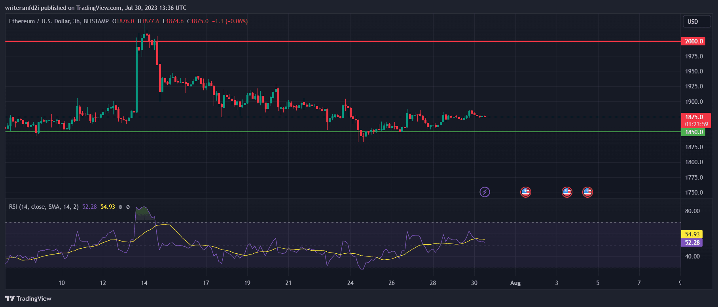Click the middle US flag event icon
This screenshot has height=307, width=718.
click(567, 192)
